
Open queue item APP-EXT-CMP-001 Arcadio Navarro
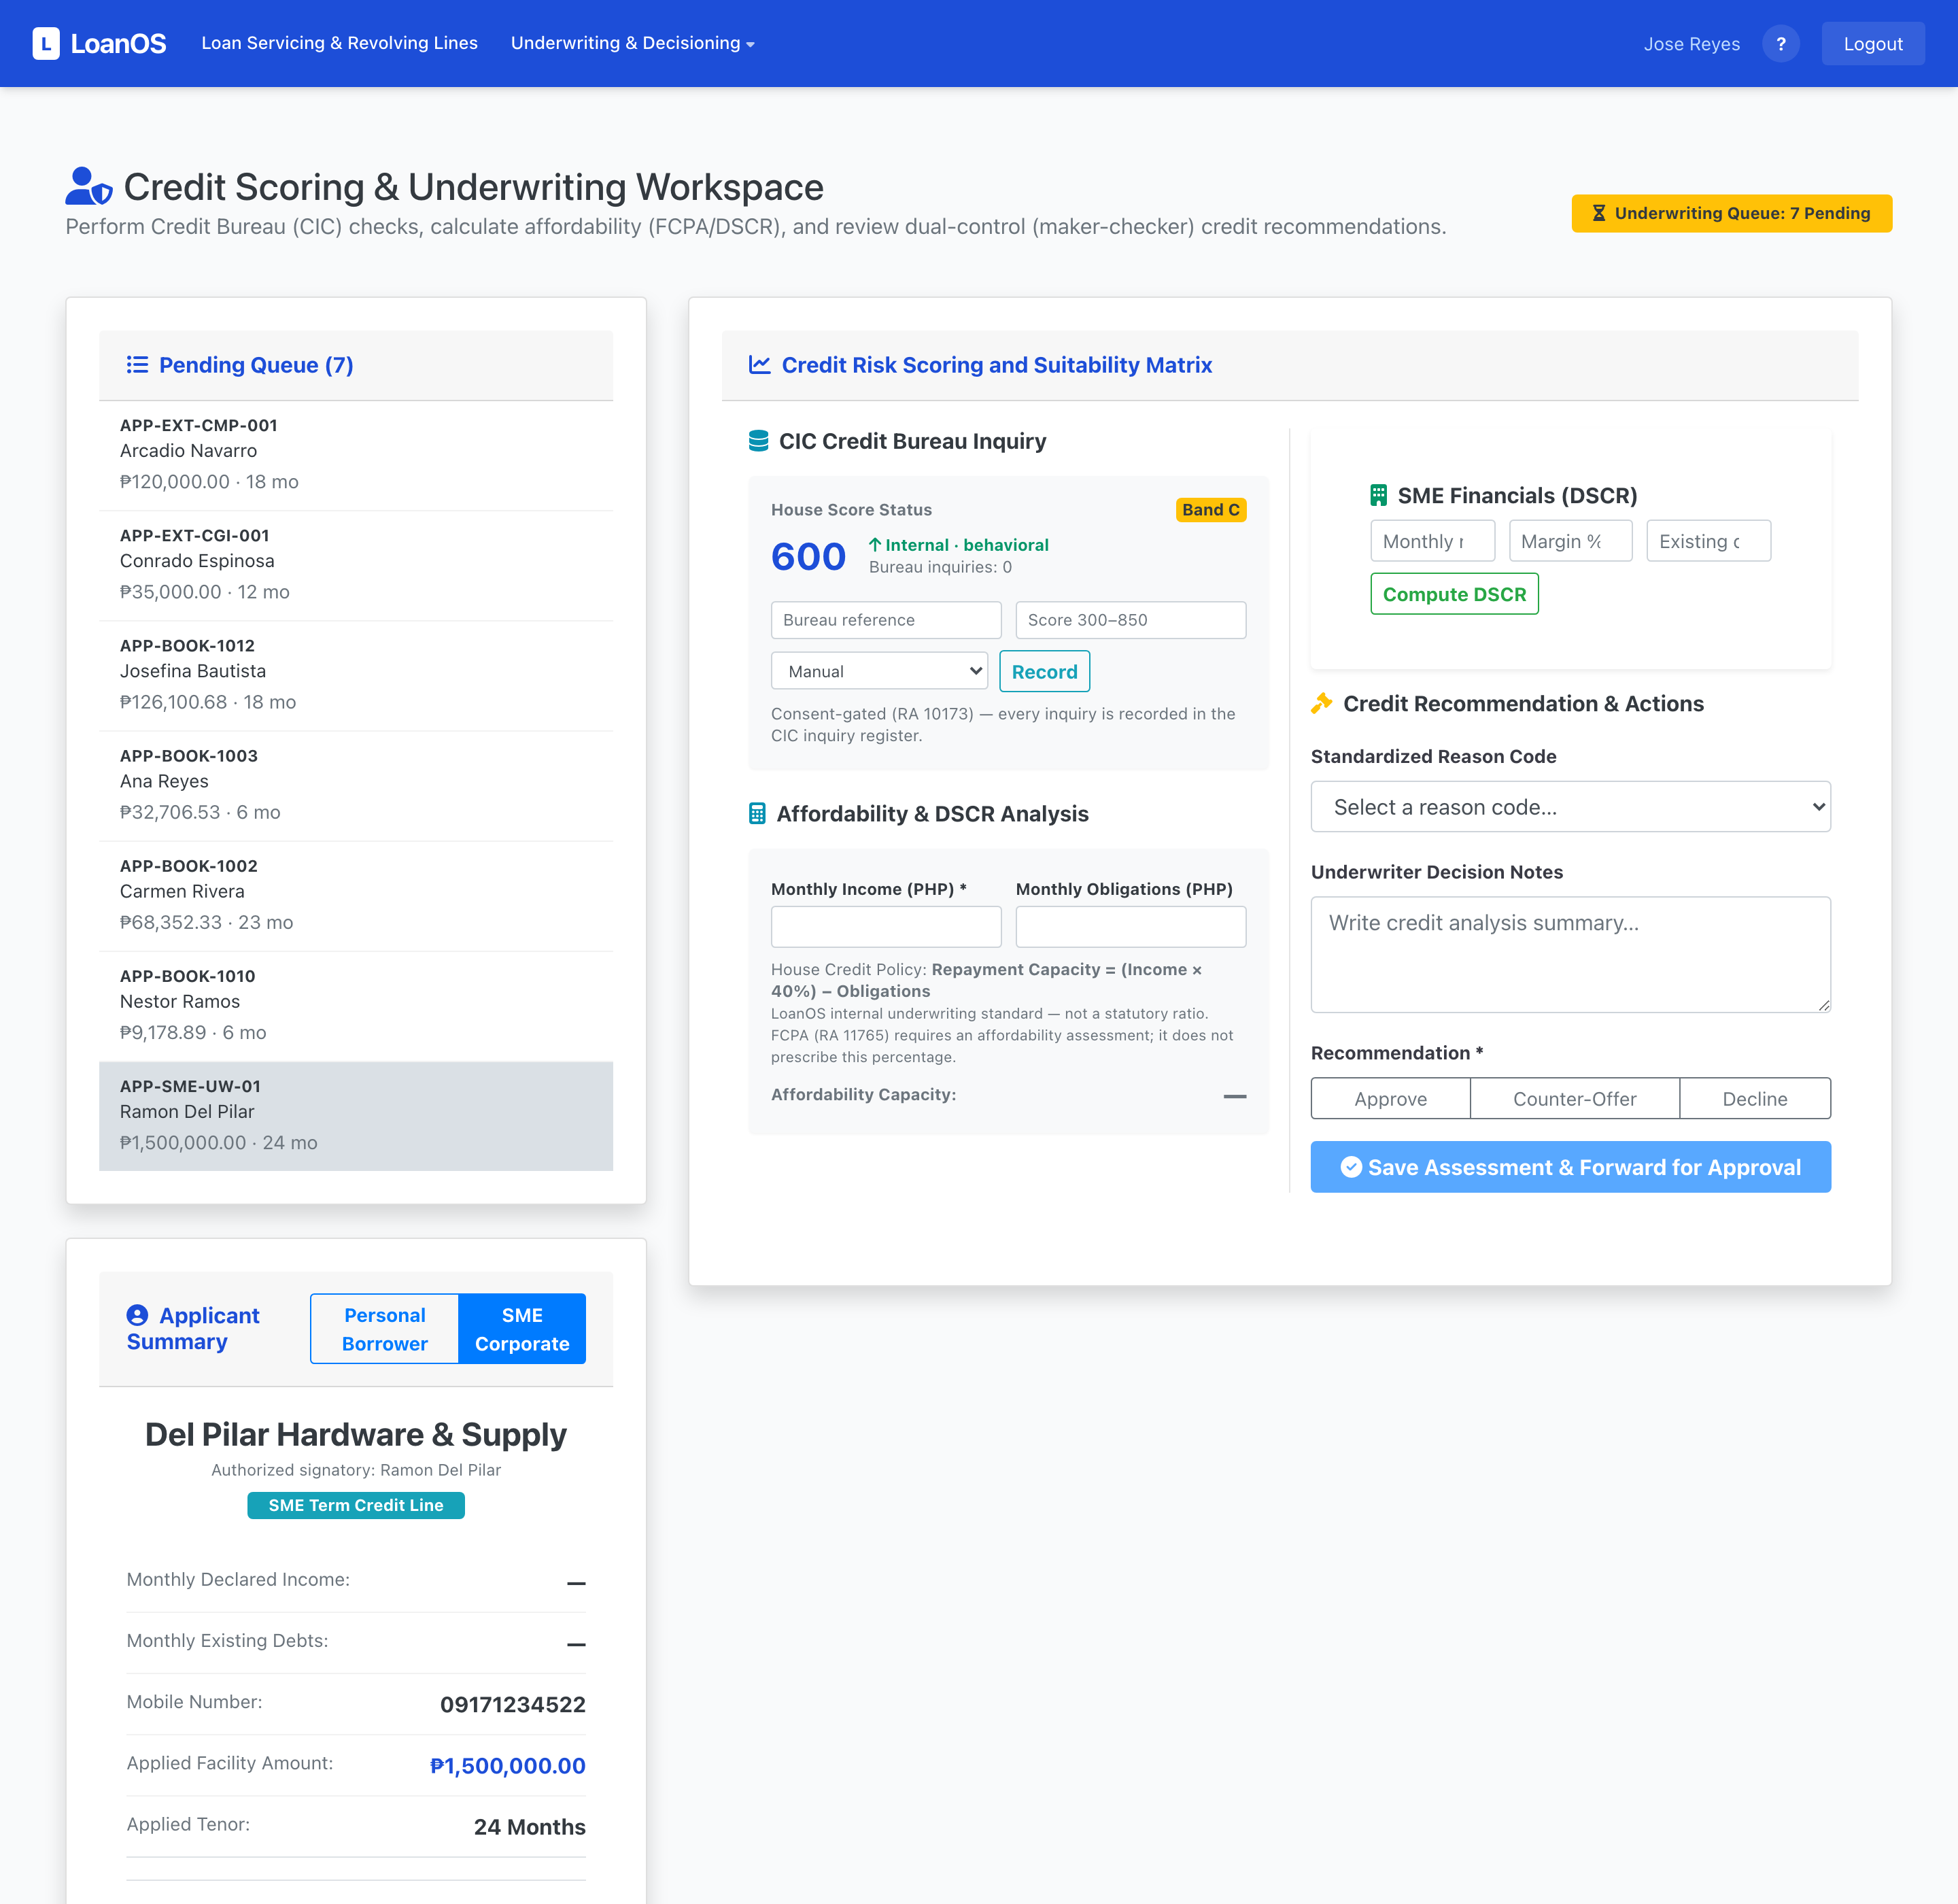tap(356, 455)
